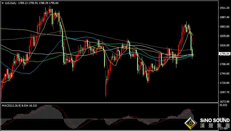This screenshot has width=231, height=131.
Task: Select the 1911.20 price axis label
Action: (x=225, y=8)
